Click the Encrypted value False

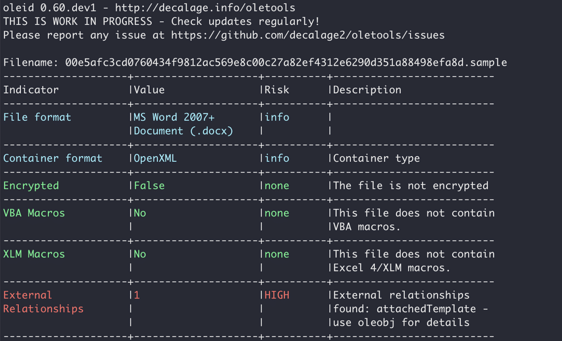pos(149,185)
